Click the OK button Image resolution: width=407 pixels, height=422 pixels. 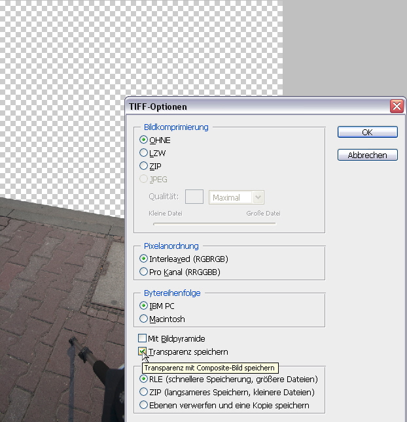coord(367,132)
